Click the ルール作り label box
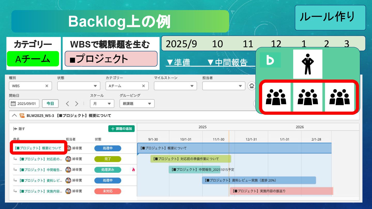The image size is (372, 209). (330, 18)
